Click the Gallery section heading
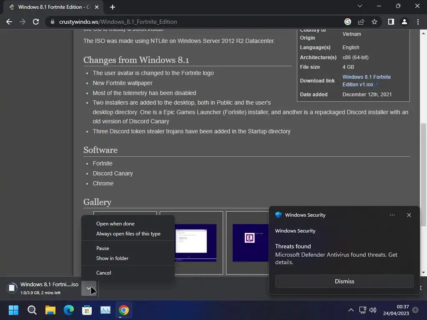 click(97, 202)
